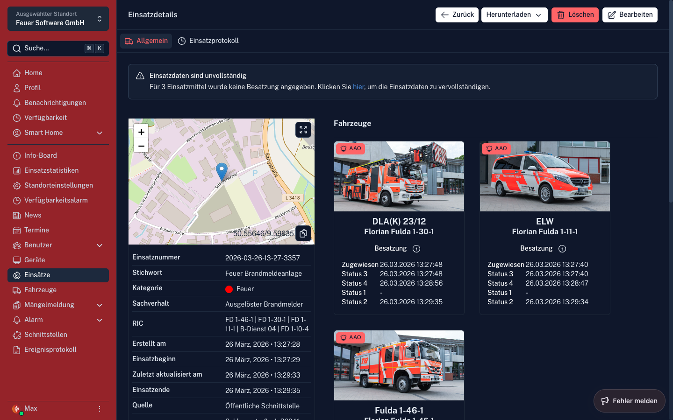Go to Standorteinstellungen
This screenshot has height=420, width=673.
(x=58, y=185)
